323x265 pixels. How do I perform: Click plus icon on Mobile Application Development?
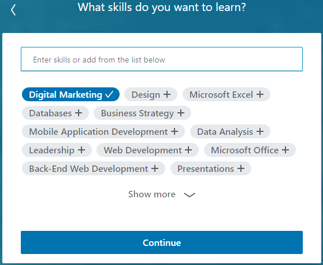(x=175, y=131)
